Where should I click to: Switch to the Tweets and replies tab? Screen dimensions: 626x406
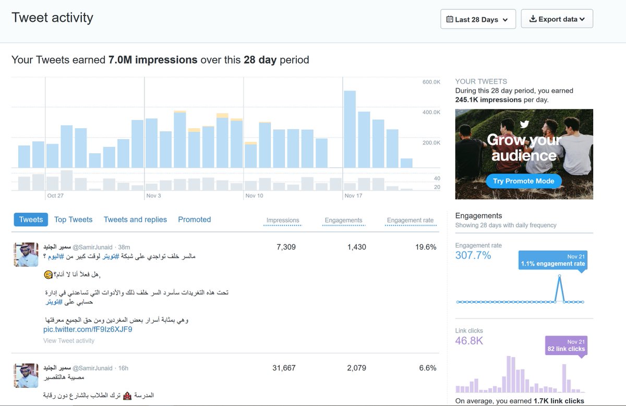click(135, 219)
